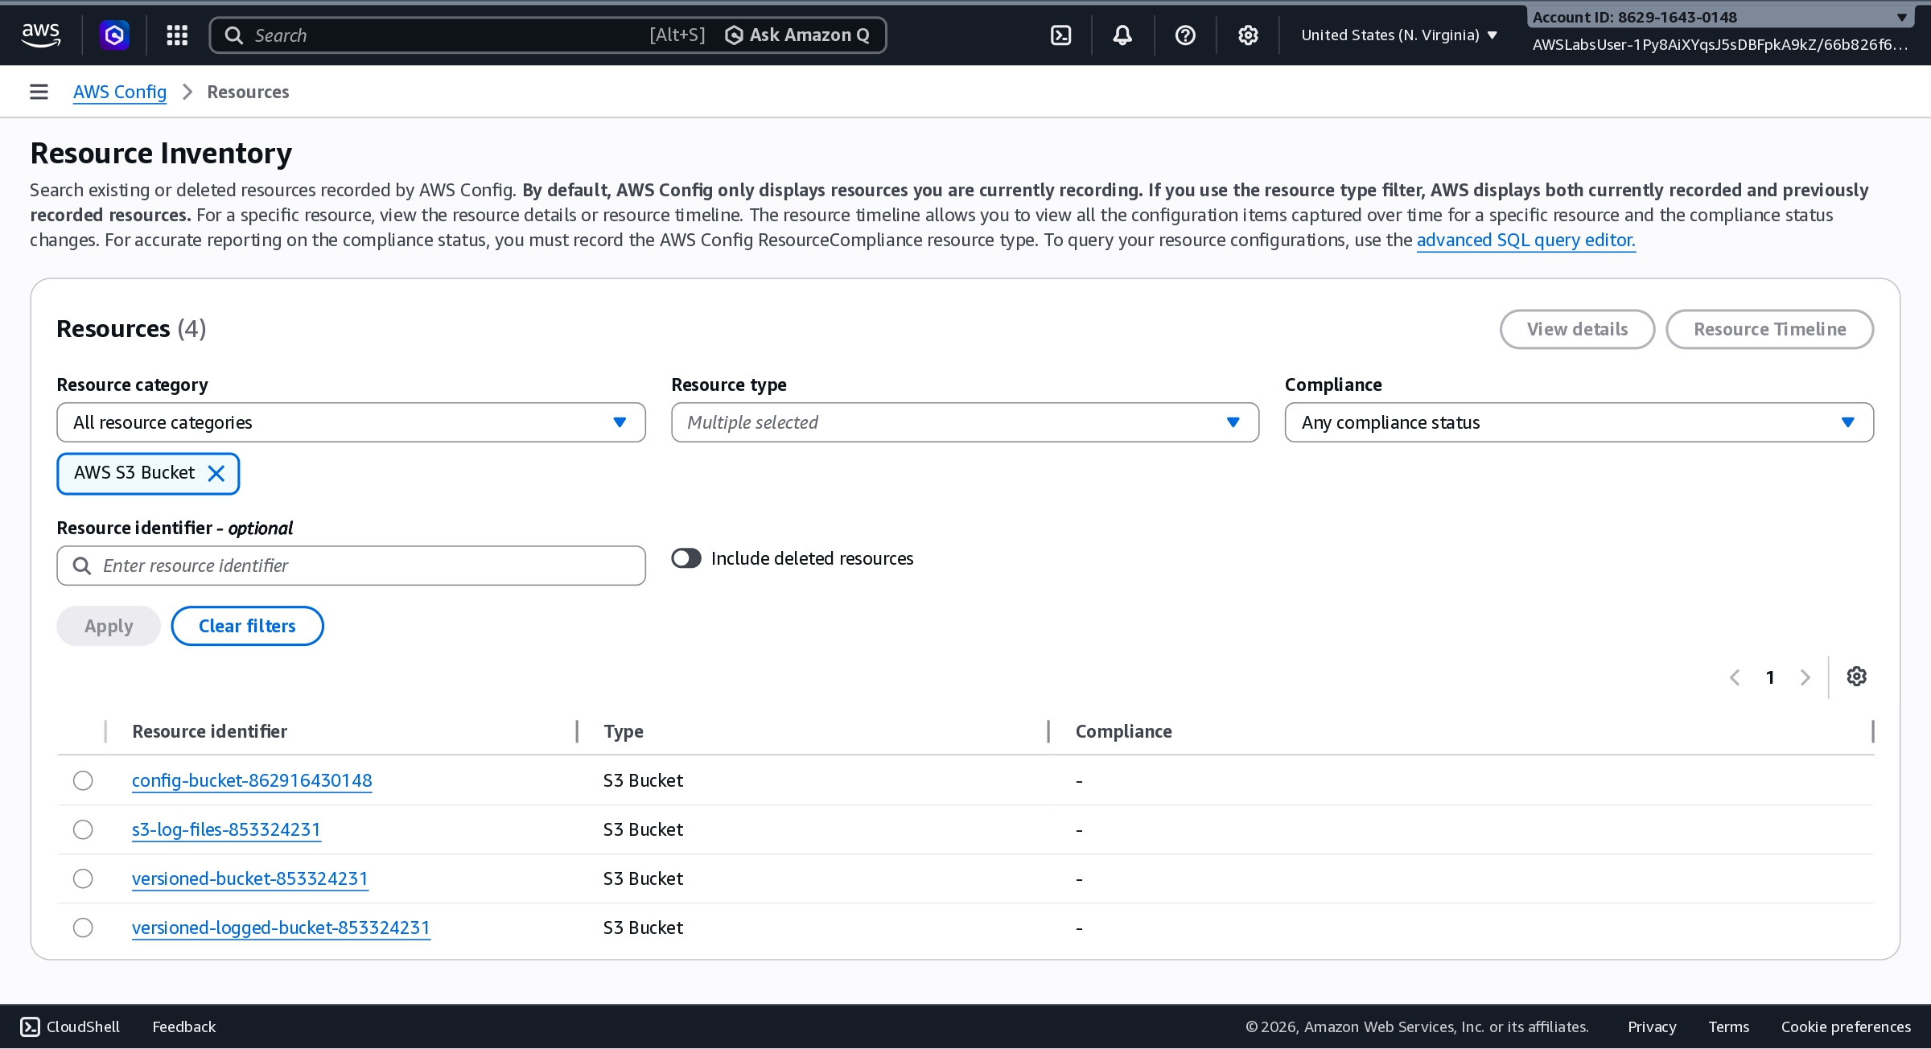Click the Compliance column header
Image resolution: width=1931 pixels, height=1049 pixels.
(1123, 731)
